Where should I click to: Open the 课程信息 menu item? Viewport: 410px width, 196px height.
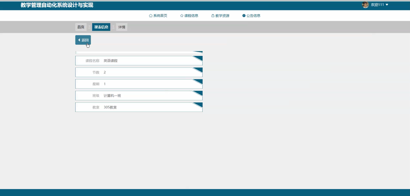189,16
